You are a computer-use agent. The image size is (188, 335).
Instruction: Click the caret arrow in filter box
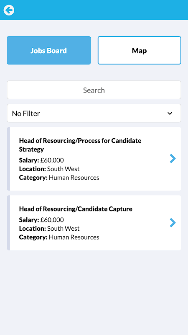(x=170, y=113)
